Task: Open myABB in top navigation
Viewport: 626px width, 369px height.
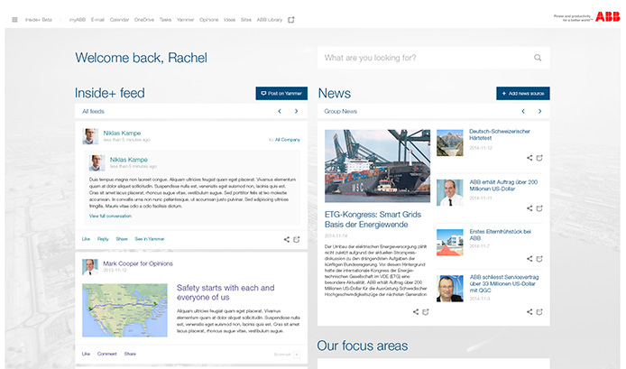Action: pyautogui.click(x=78, y=20)
